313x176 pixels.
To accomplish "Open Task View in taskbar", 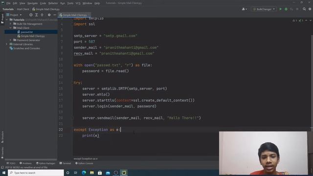I will pos(76,173).
